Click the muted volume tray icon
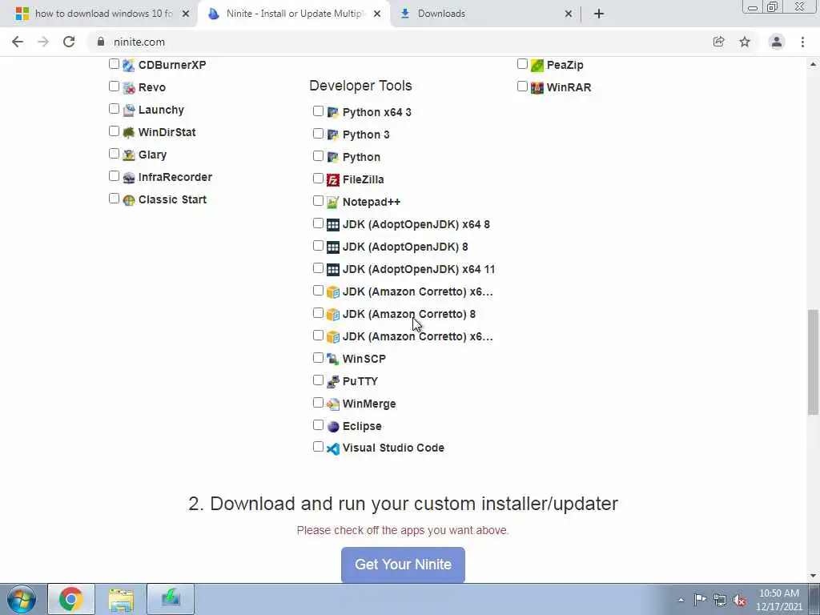 point(739,600)
